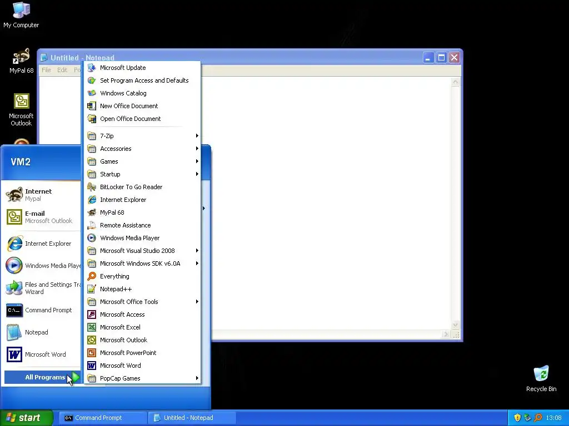Open Microsoft Update from All Programs

(x=142, y=68)
